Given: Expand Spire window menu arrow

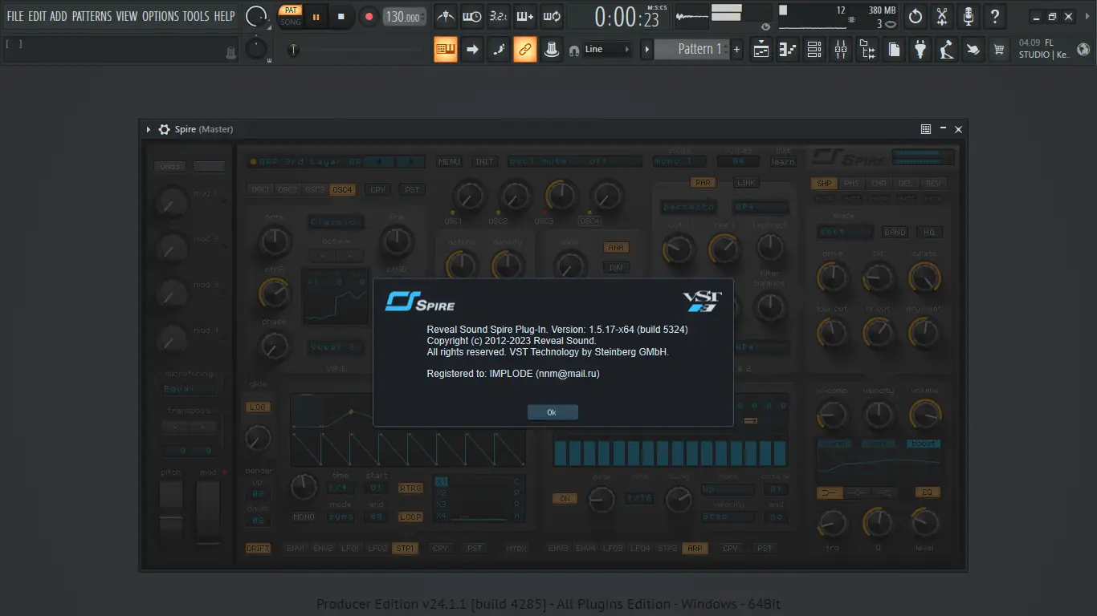Looking at the screenshot, I should (x=149, y=129).
